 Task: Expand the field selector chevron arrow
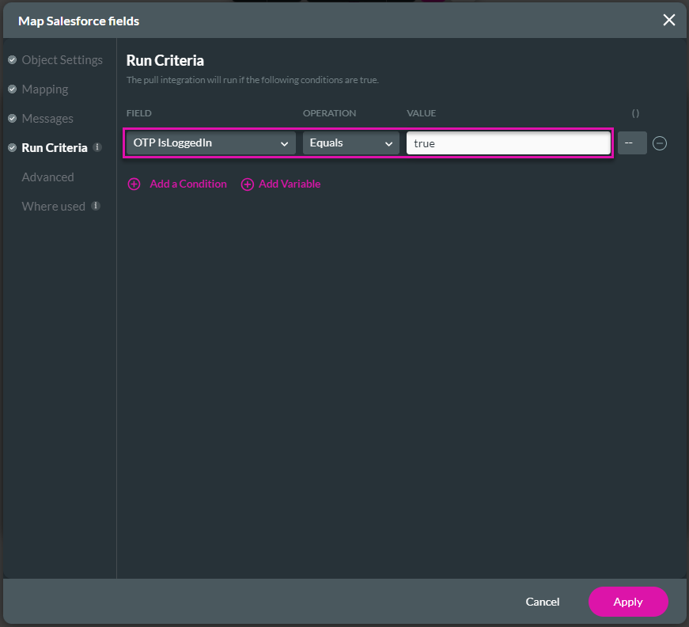[x=285, y=143]
